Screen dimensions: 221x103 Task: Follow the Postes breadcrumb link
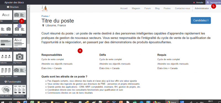pyautogui.click(x=45, y=16)
